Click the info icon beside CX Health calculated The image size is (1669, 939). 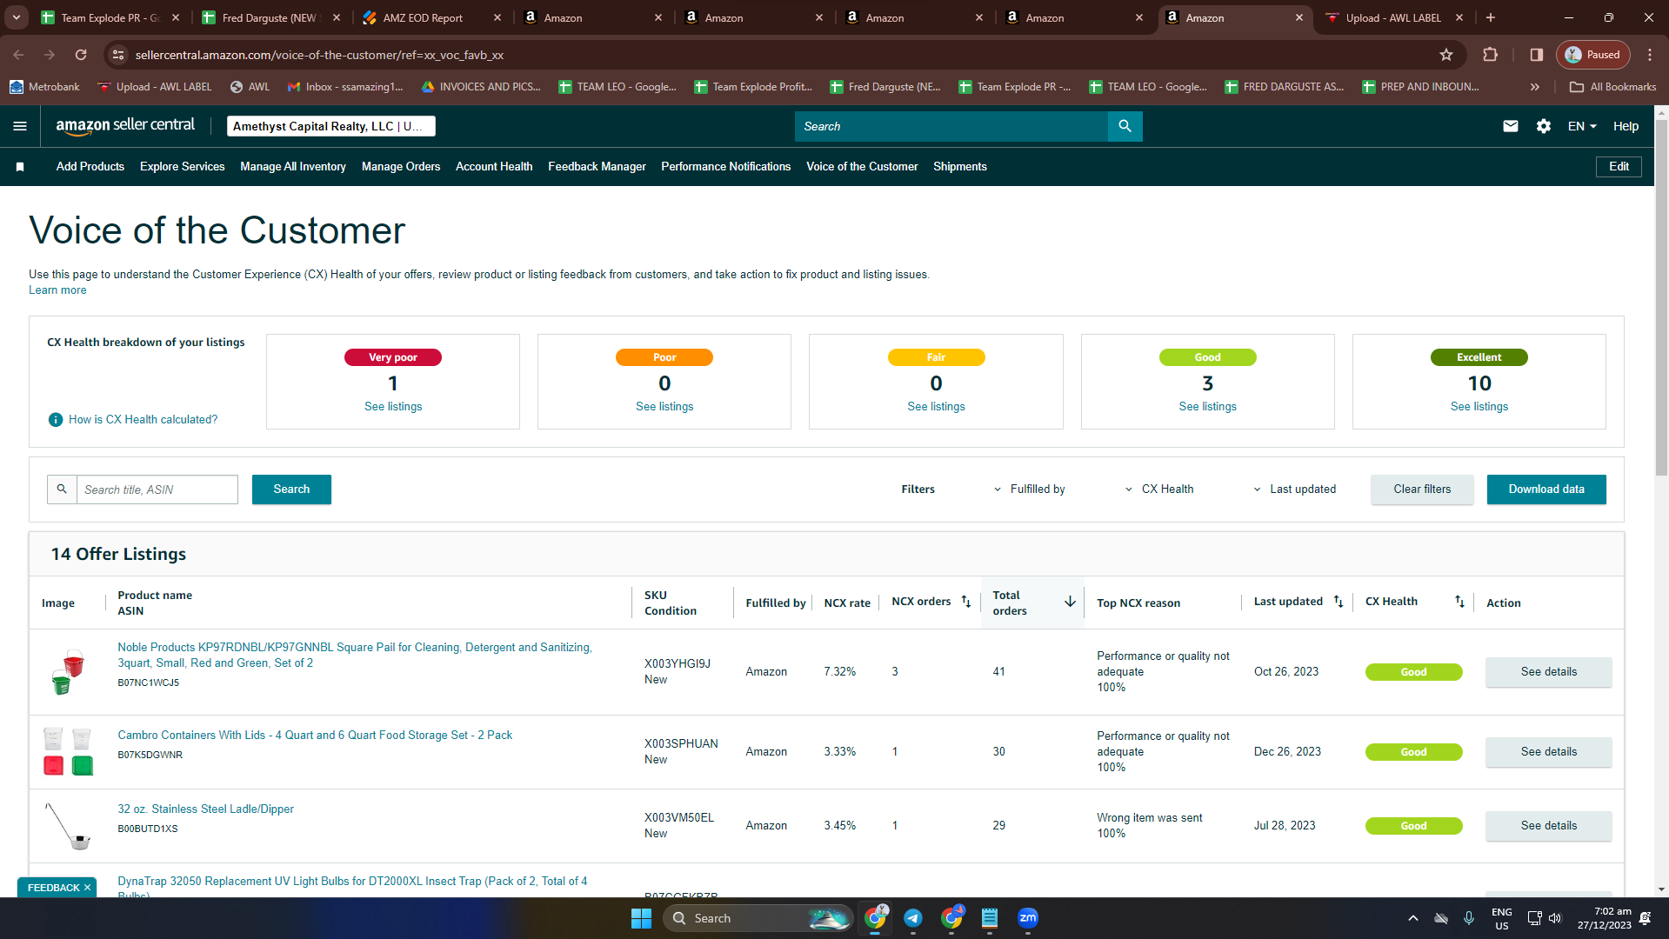56,420
